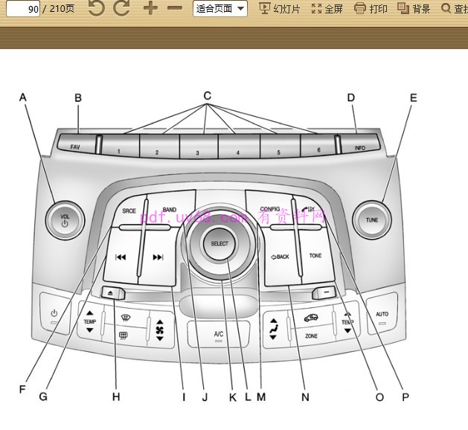Zoom out with the minus icon
This screenshot has height=430, width=468.
(175, 9)
